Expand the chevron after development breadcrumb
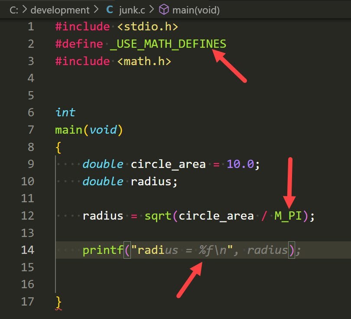351x319 pixels. click(96, 10)
